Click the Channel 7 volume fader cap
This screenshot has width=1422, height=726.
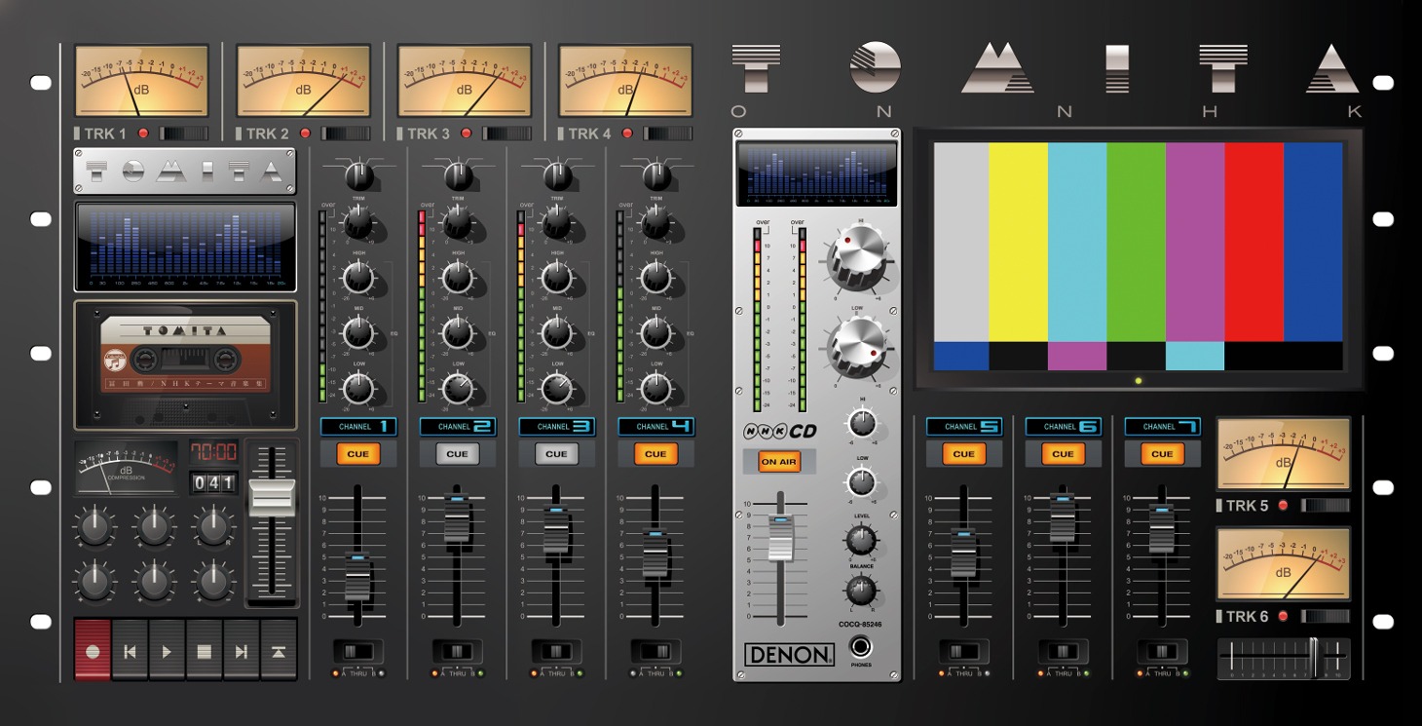[x=1162, y=528]
